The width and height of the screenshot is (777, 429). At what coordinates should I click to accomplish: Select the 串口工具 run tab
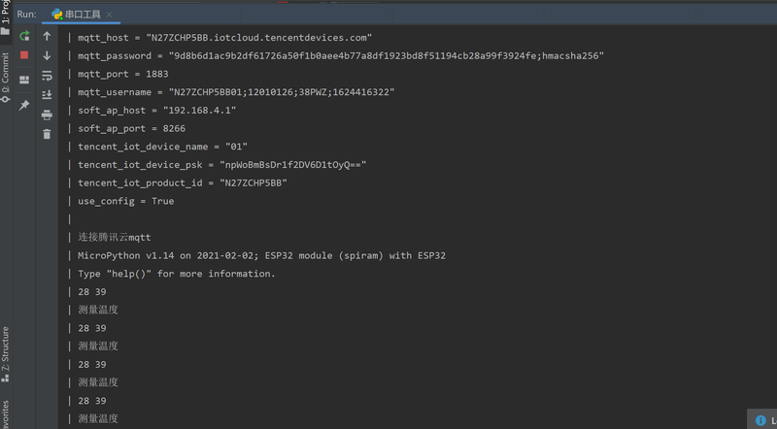(77, 15)
